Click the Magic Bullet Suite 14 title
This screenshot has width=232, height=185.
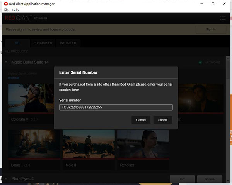30,62
